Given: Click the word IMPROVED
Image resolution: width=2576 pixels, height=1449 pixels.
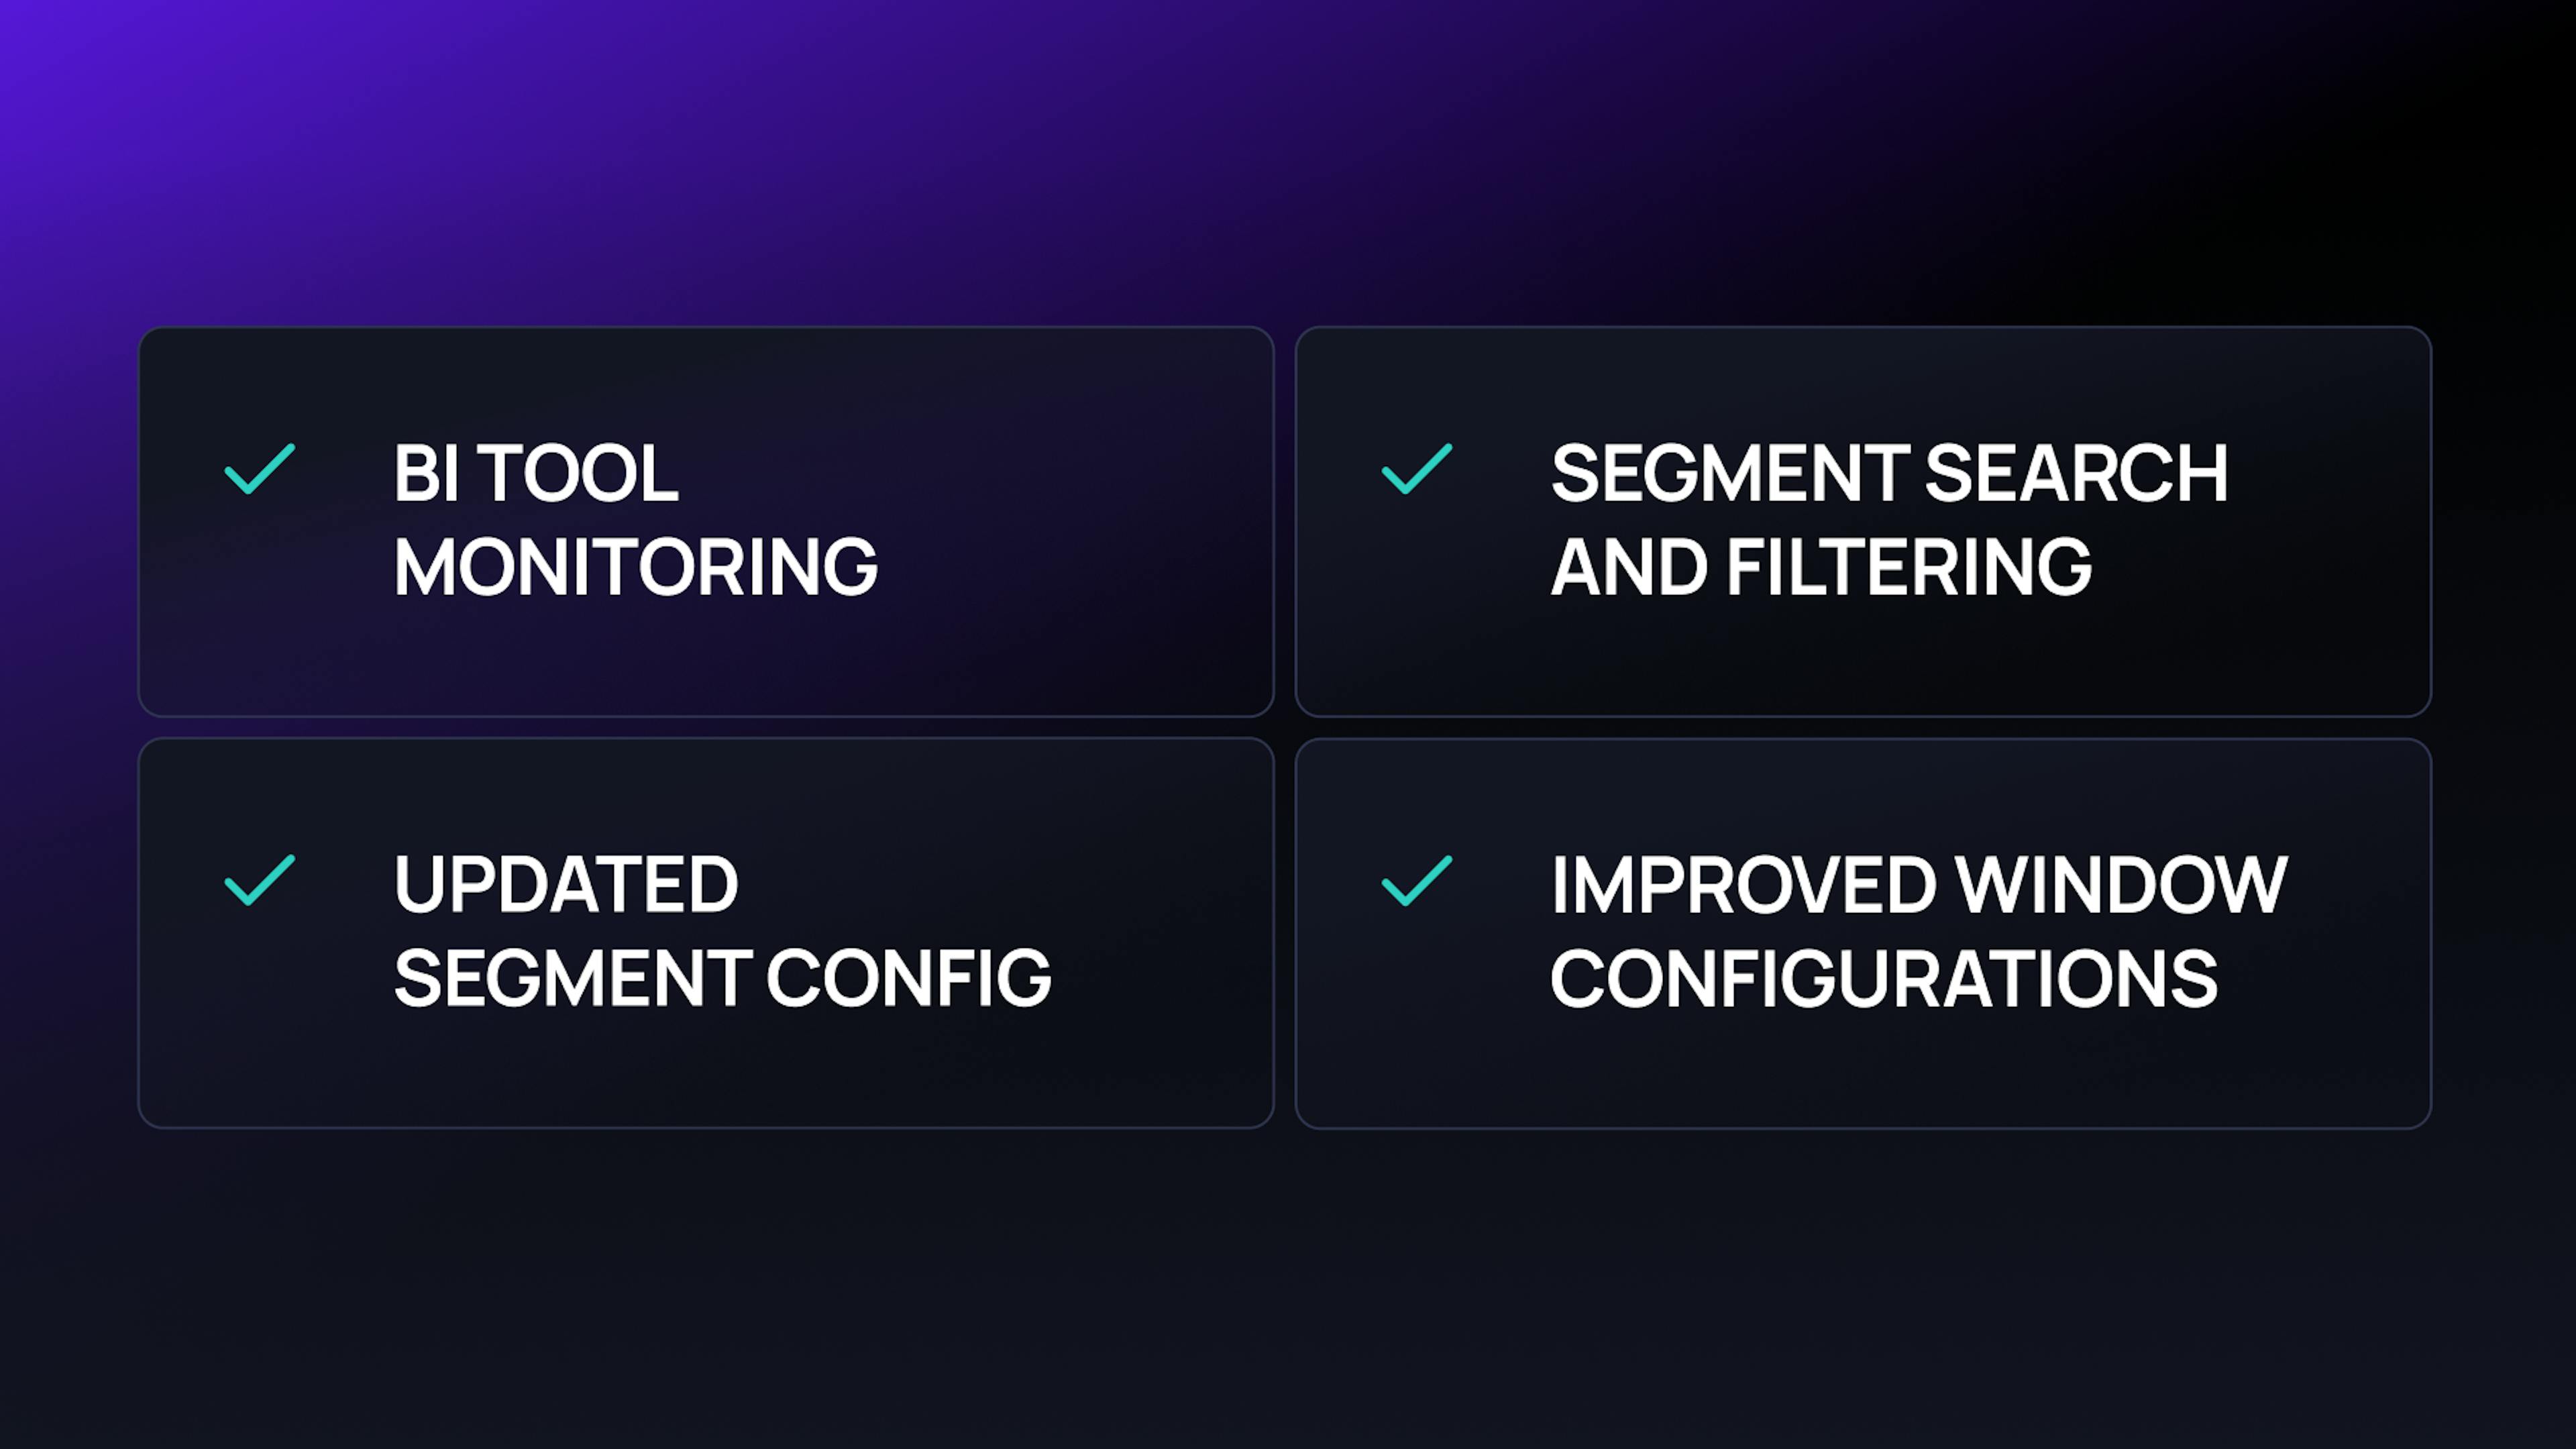Looking at the screenshot, I should click(1743, 885).
